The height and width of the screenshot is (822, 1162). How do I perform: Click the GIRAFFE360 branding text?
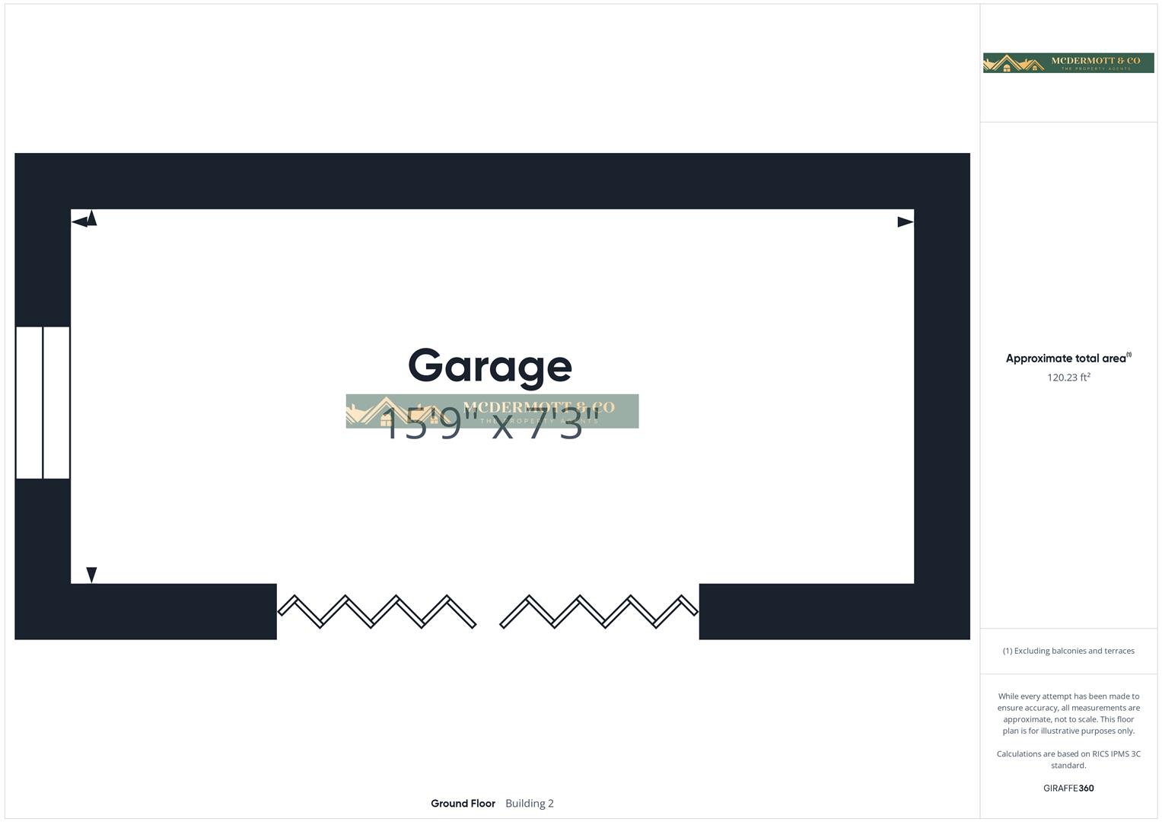1068,789
